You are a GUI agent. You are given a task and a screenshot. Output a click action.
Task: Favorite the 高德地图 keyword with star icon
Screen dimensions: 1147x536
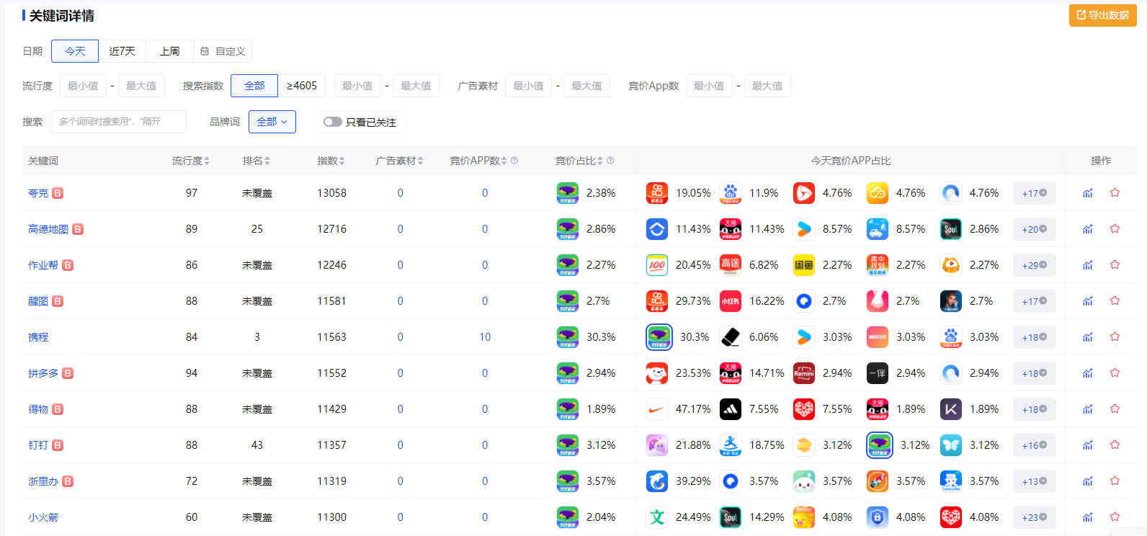pyautogui.click(x=1115, y=229)
